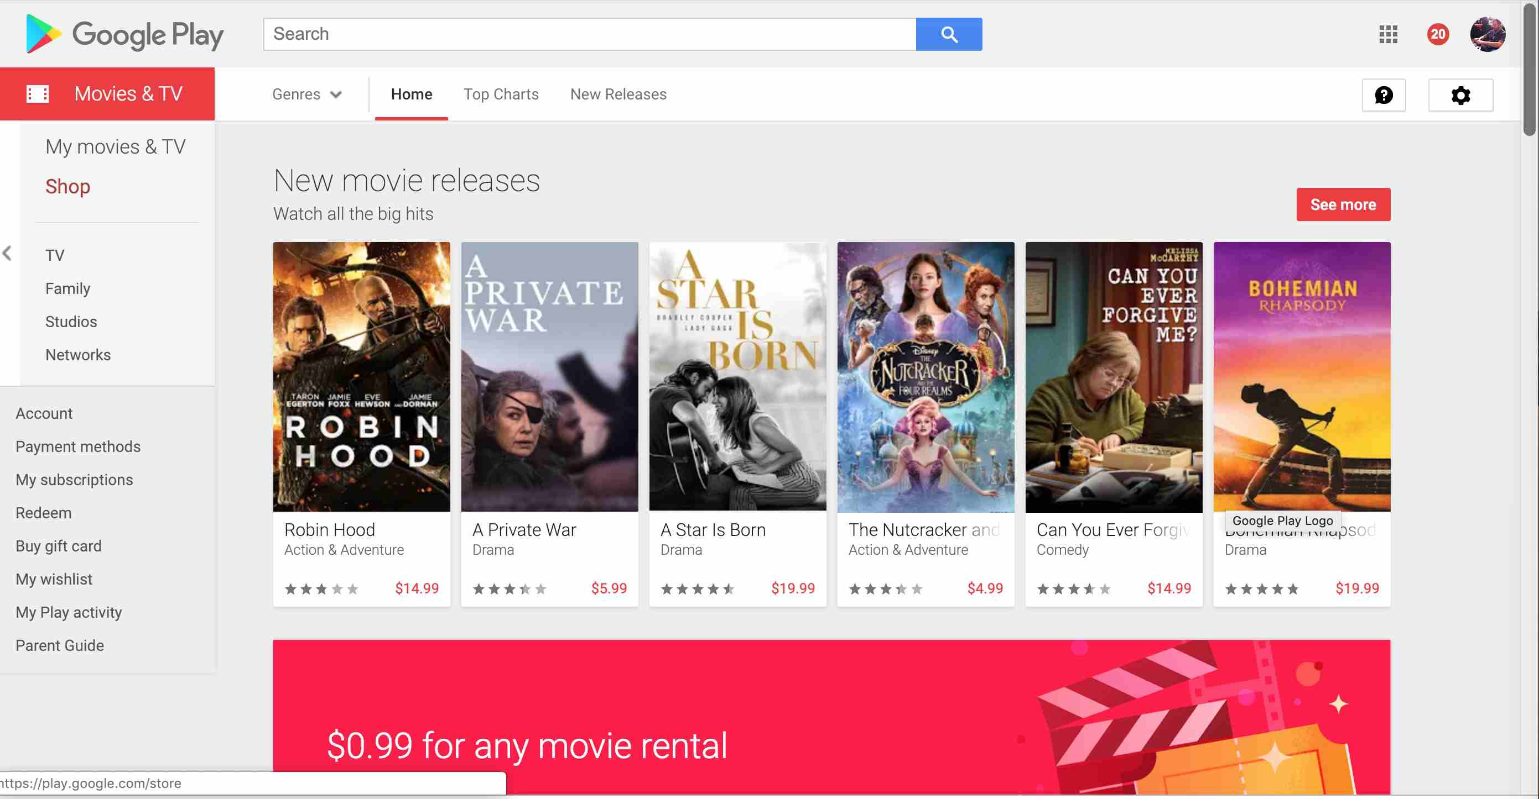Click Robin Hood $14.99 price
The width and height of the screenshot is (1539, 799).
tap(417, 588)
